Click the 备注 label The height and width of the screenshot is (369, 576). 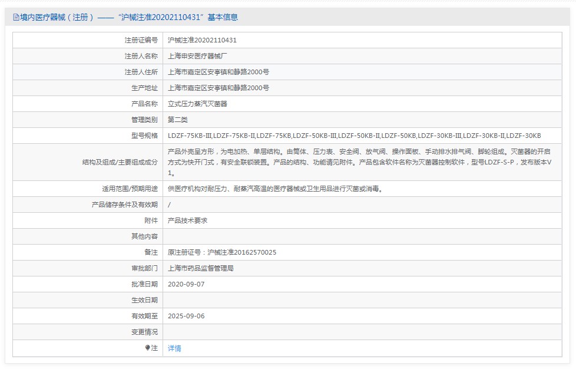click(151, 252)
